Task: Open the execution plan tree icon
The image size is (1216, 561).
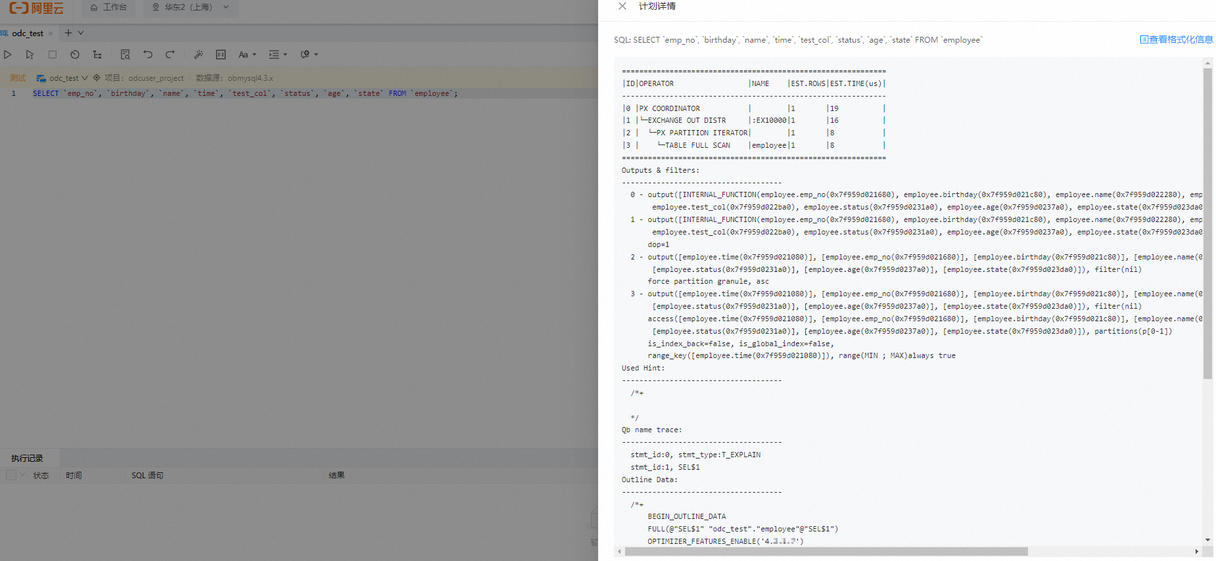Action: point(97,55)
